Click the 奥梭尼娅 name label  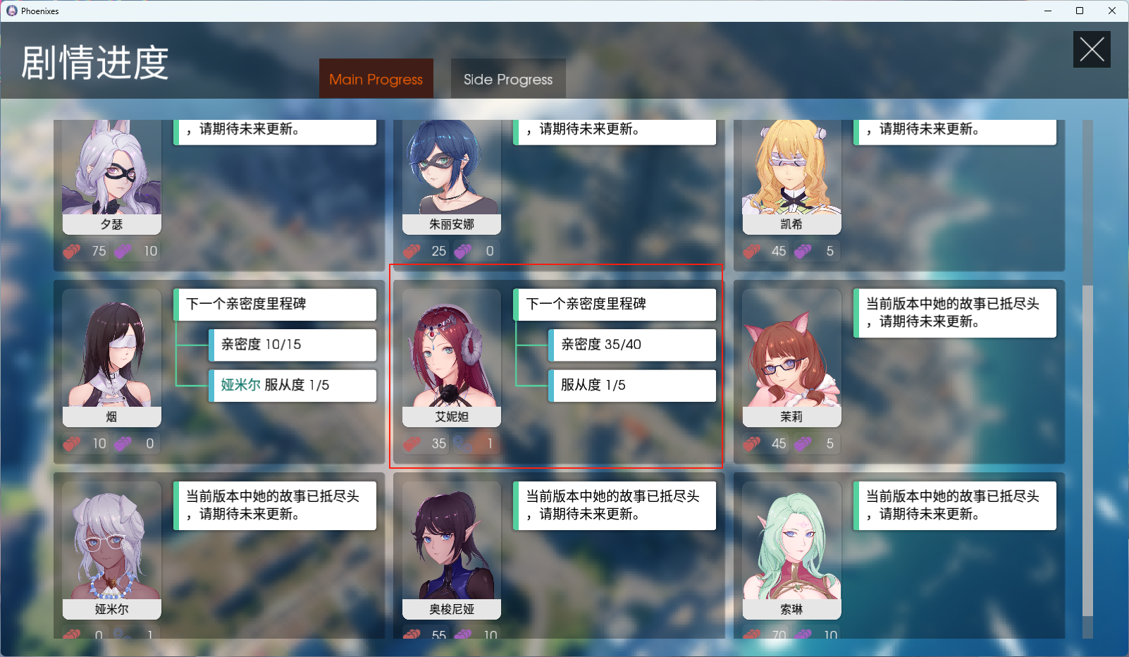pyautogui.click(x=452, y=609)
